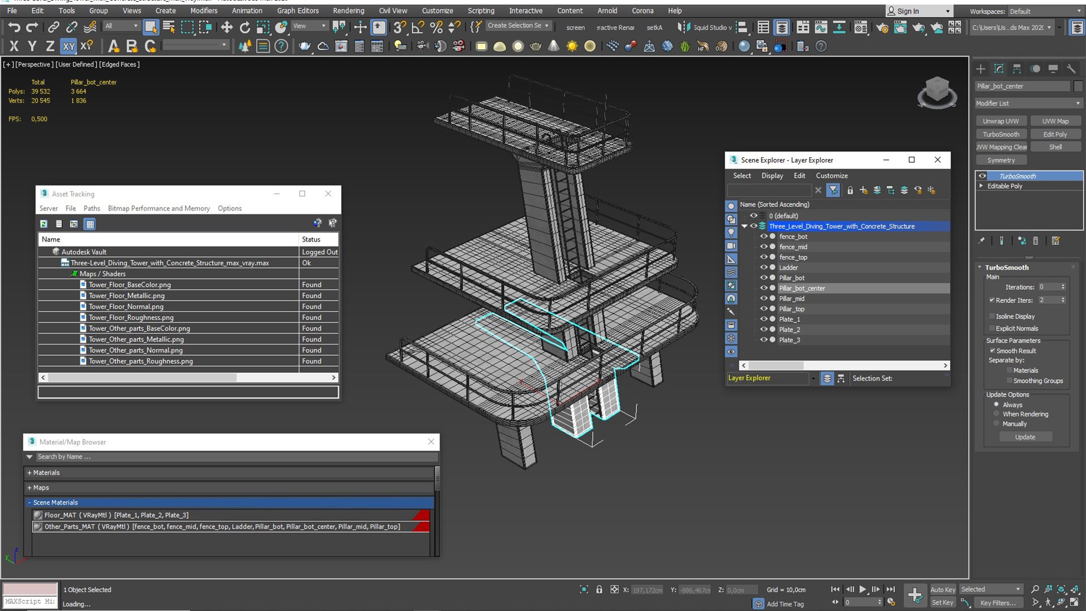Open Paths menu in Asset Tracking

tap(92, 208)
